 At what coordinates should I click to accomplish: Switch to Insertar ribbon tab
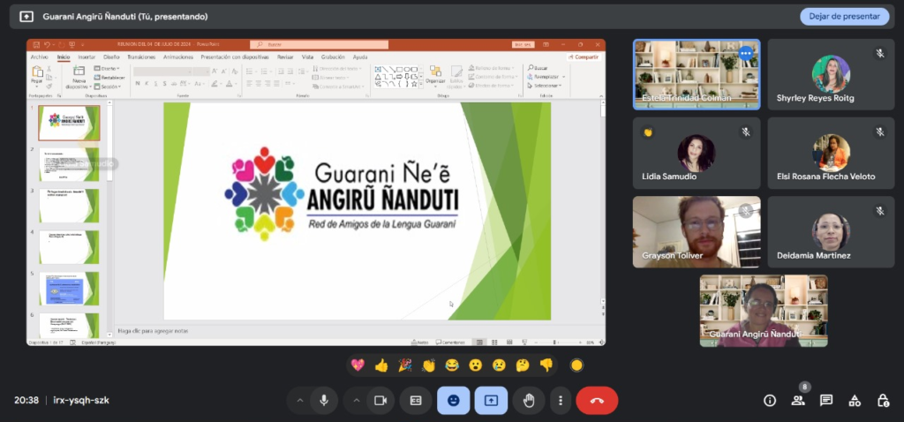click(87, 57)
